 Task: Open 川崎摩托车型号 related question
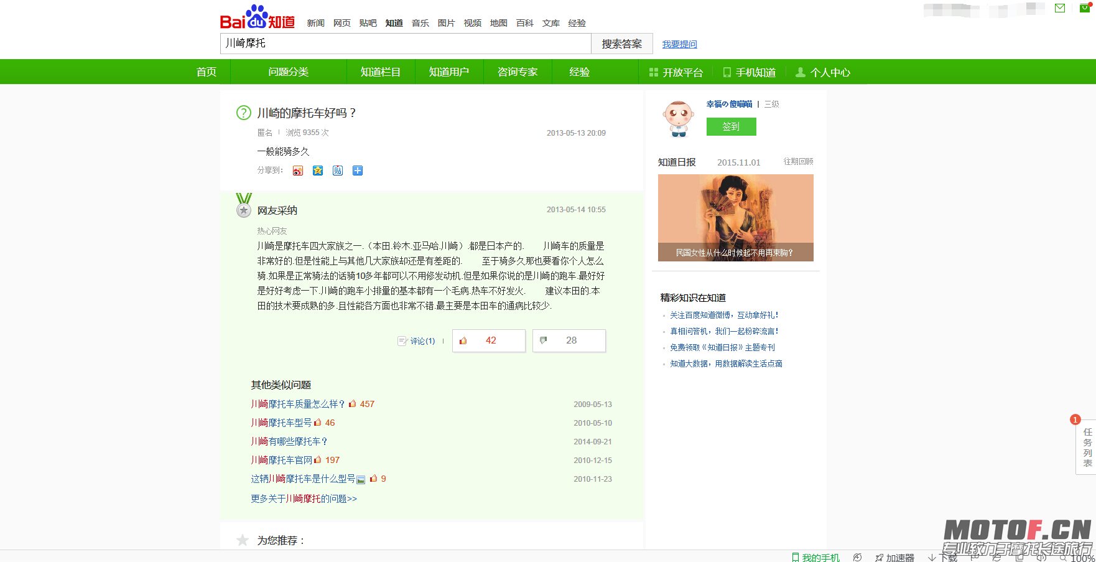[281, 423]
